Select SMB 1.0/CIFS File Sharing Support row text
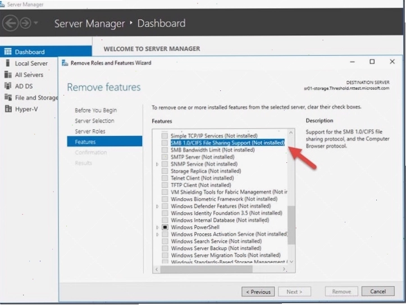Image resolution: width=406 pixels, height=305 pixels. point(227,143)
